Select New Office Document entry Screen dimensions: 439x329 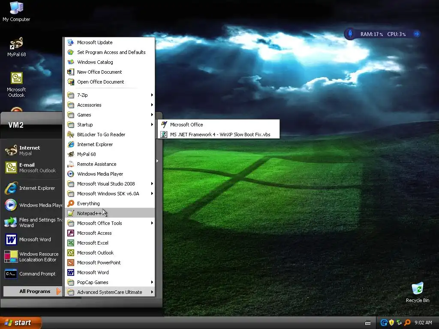click(x=110, y=72)
